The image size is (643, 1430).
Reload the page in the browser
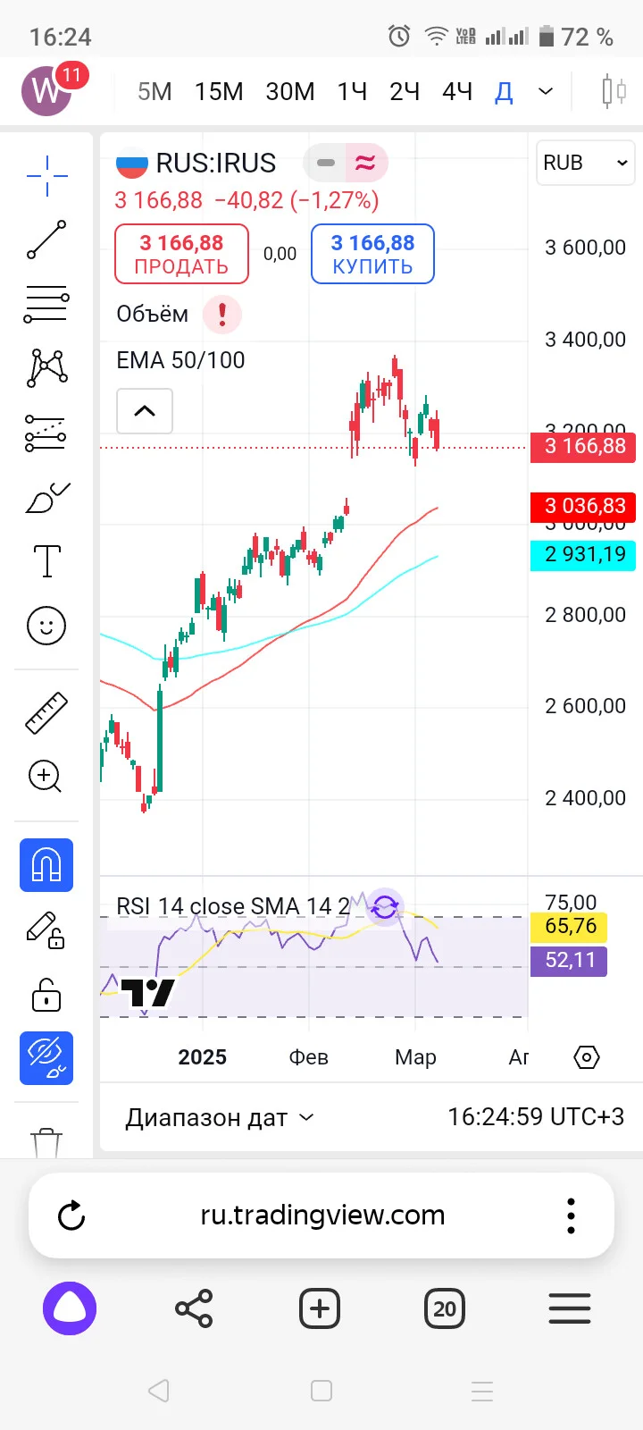click(71, 1215)
